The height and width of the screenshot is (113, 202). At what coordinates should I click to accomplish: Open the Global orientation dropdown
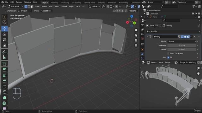pyautogui.click(x=94, y=6)
